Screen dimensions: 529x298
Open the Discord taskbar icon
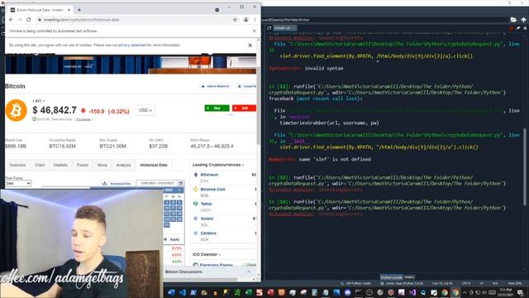347,292
